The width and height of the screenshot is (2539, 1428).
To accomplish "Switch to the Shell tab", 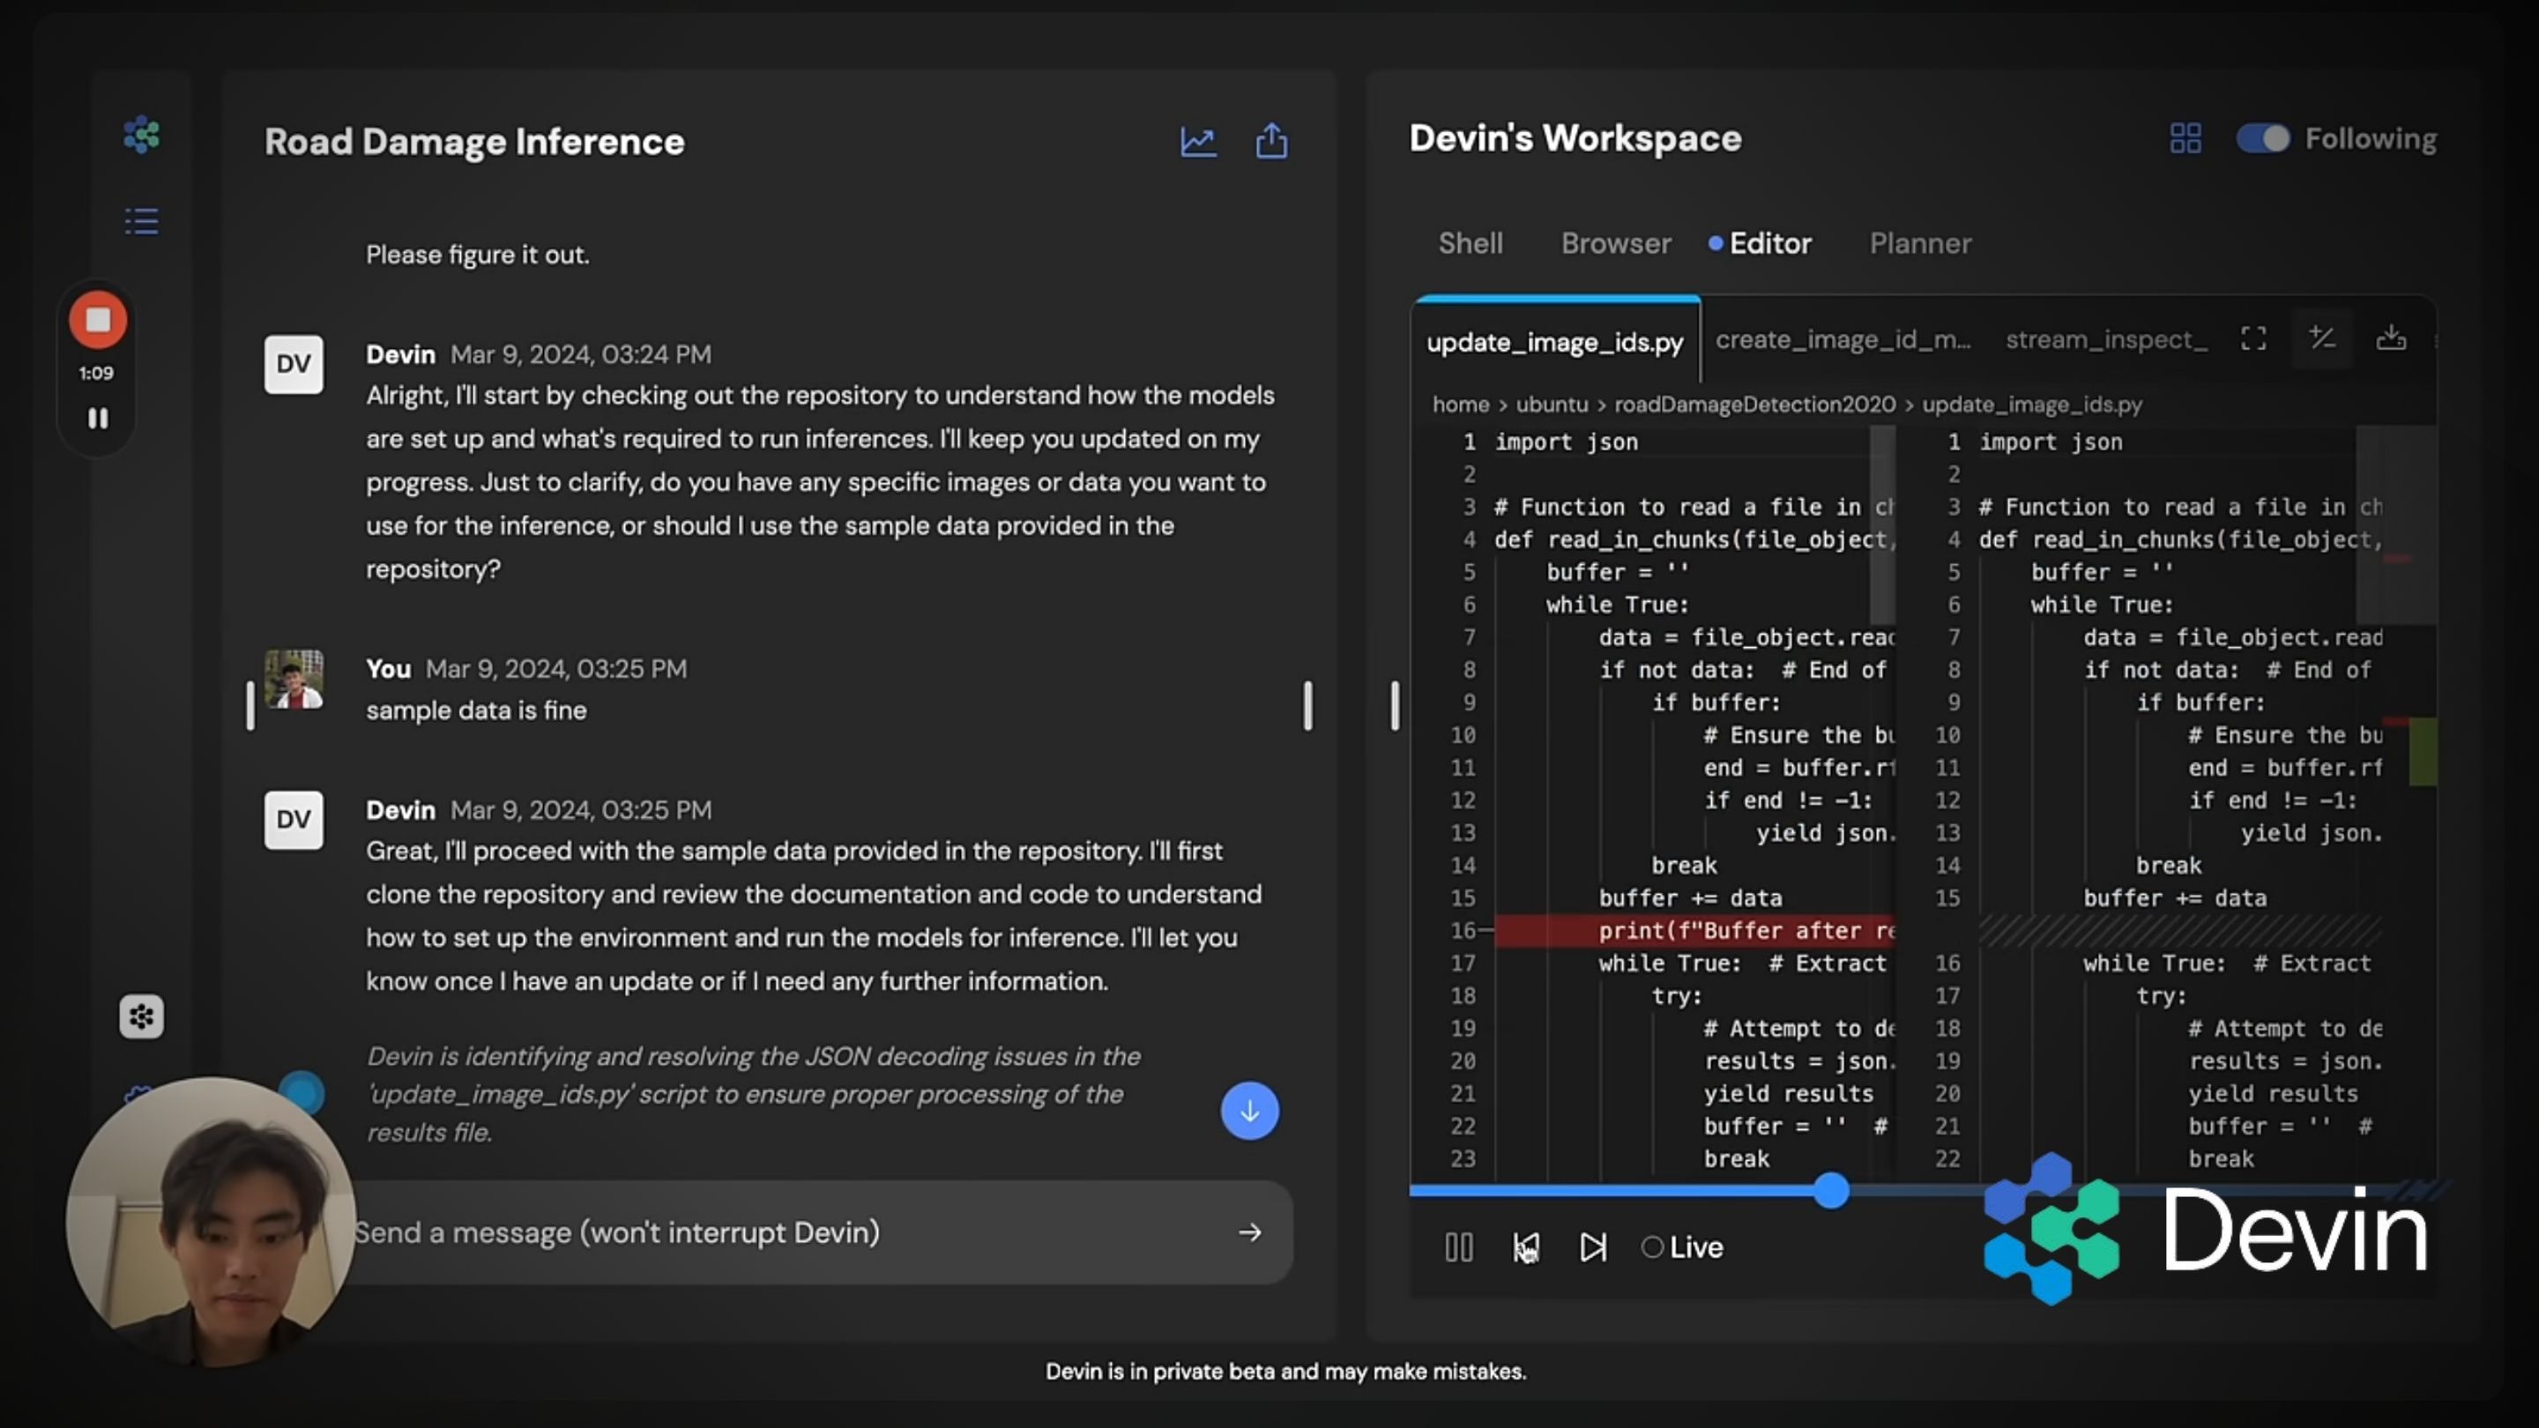I will (1471, 242).
